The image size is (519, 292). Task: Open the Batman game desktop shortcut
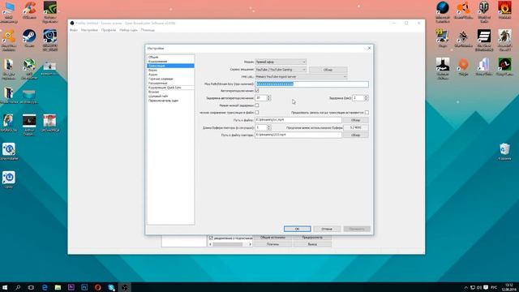click(x=443, y=68)
